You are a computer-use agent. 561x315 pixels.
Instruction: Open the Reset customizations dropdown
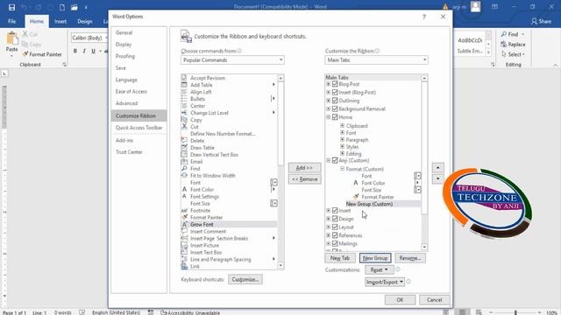[x=380, y=270]
